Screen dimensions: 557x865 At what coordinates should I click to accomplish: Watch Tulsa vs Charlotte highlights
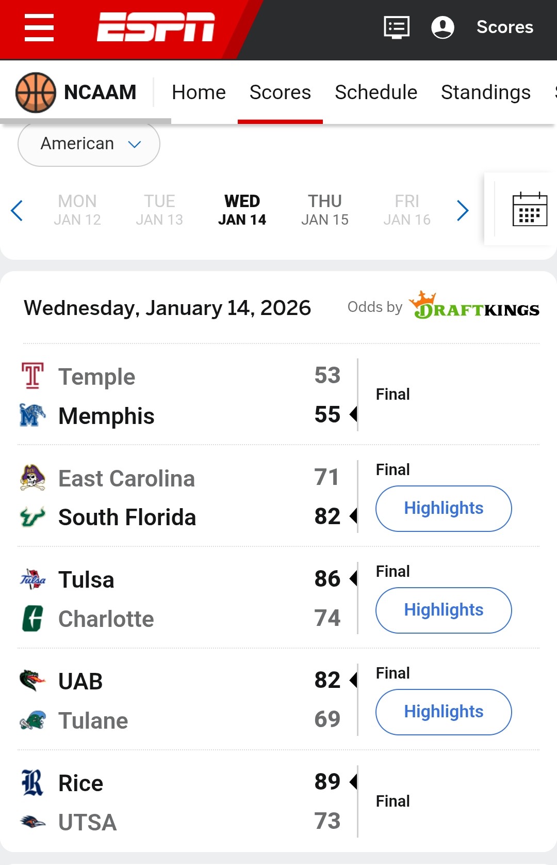444,610
